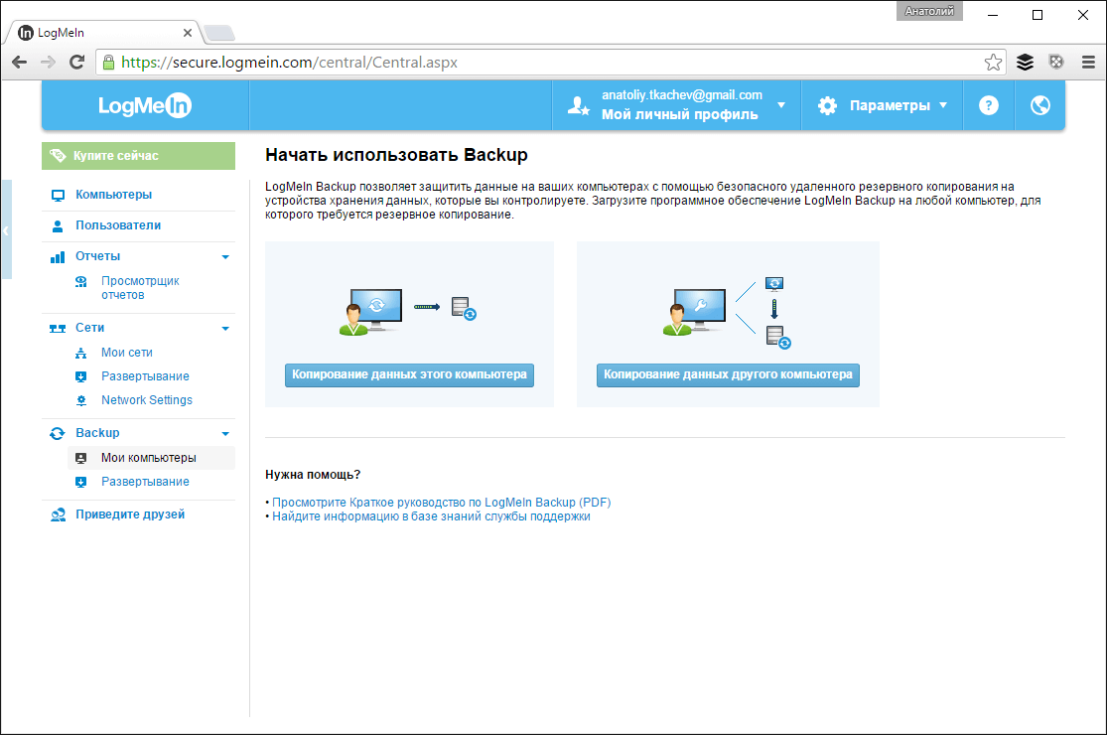Open Network Settings

[147, 399]
